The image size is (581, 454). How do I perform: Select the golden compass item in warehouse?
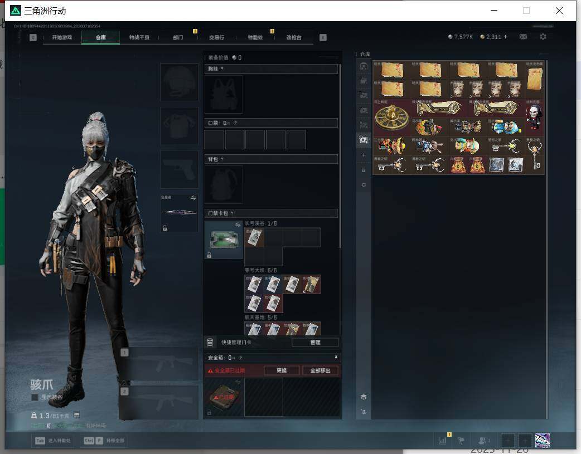pos(391,118)
